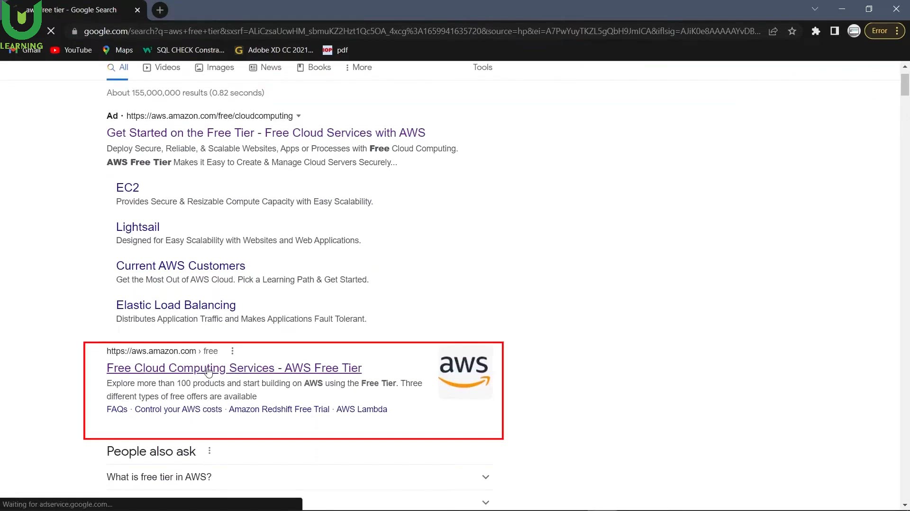Image resolution: width=910 pixels, height=511 pixels.
Task: Open a new browser tab
Action: 160,10
